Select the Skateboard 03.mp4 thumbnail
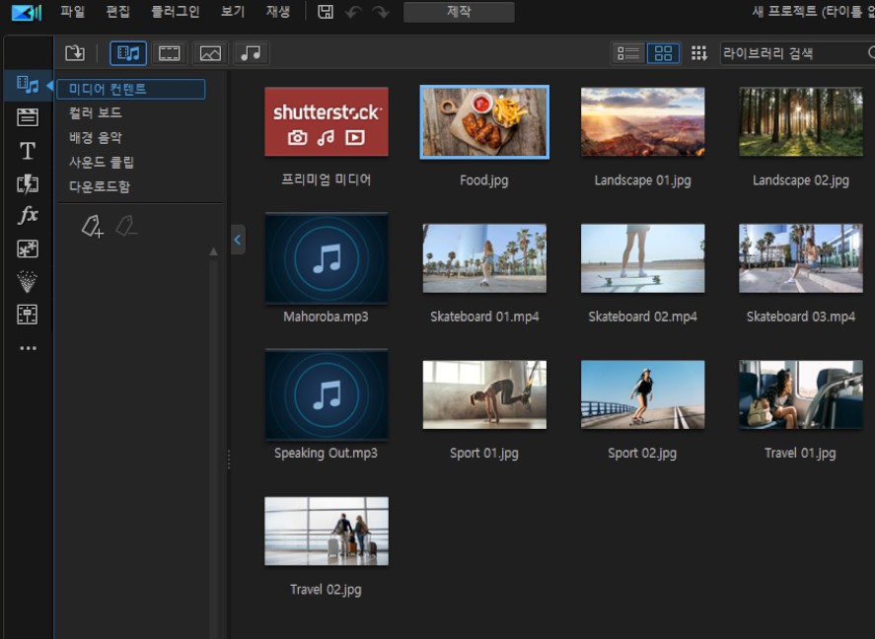Viewport: 875px width, 639px height. (x=801, y=258)
